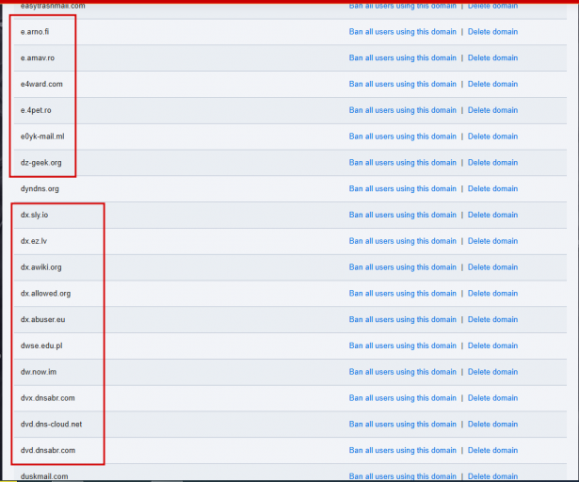The image size is (579, 482).
Task: Select the dx.allowed.org domain name
Action: [x=45, y=294]
